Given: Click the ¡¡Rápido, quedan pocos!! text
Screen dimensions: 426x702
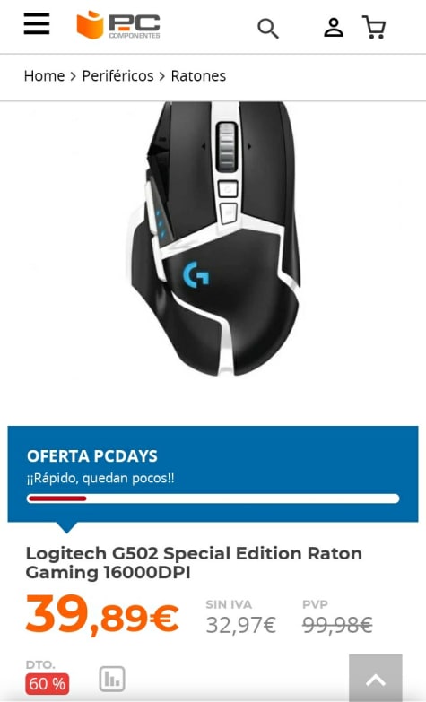Looking at the screenshot, I should [100, 479].
